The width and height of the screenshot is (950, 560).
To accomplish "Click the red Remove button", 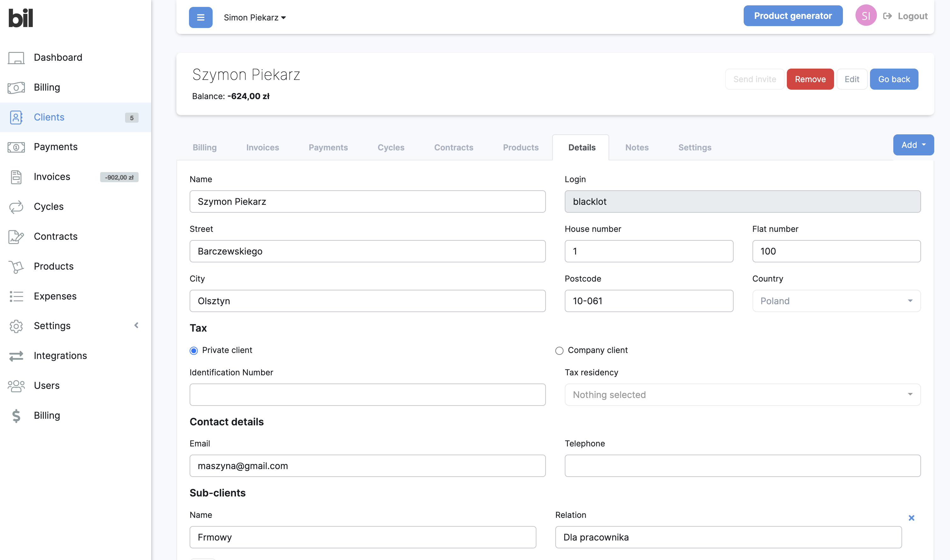I will coord(810,79).
